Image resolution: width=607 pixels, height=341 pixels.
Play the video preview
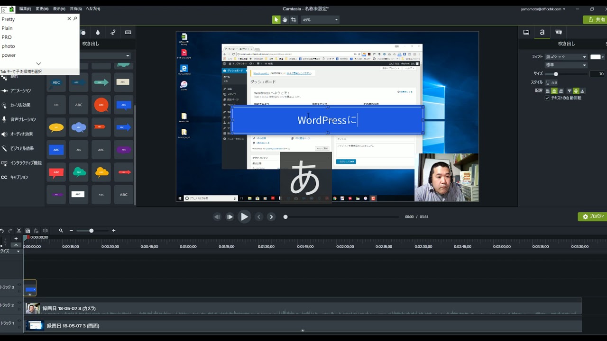(x=244, y=217)
